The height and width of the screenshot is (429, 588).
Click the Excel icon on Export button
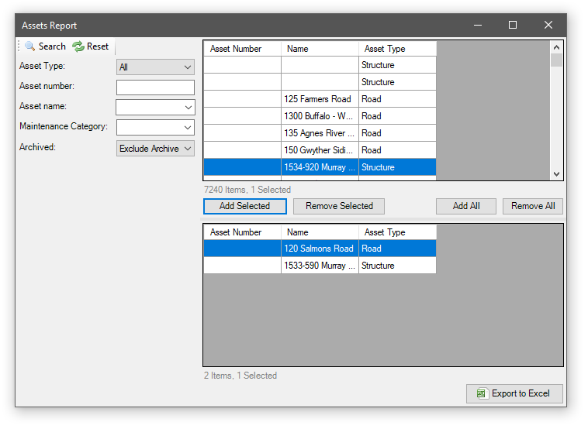[x=482, y=393]
